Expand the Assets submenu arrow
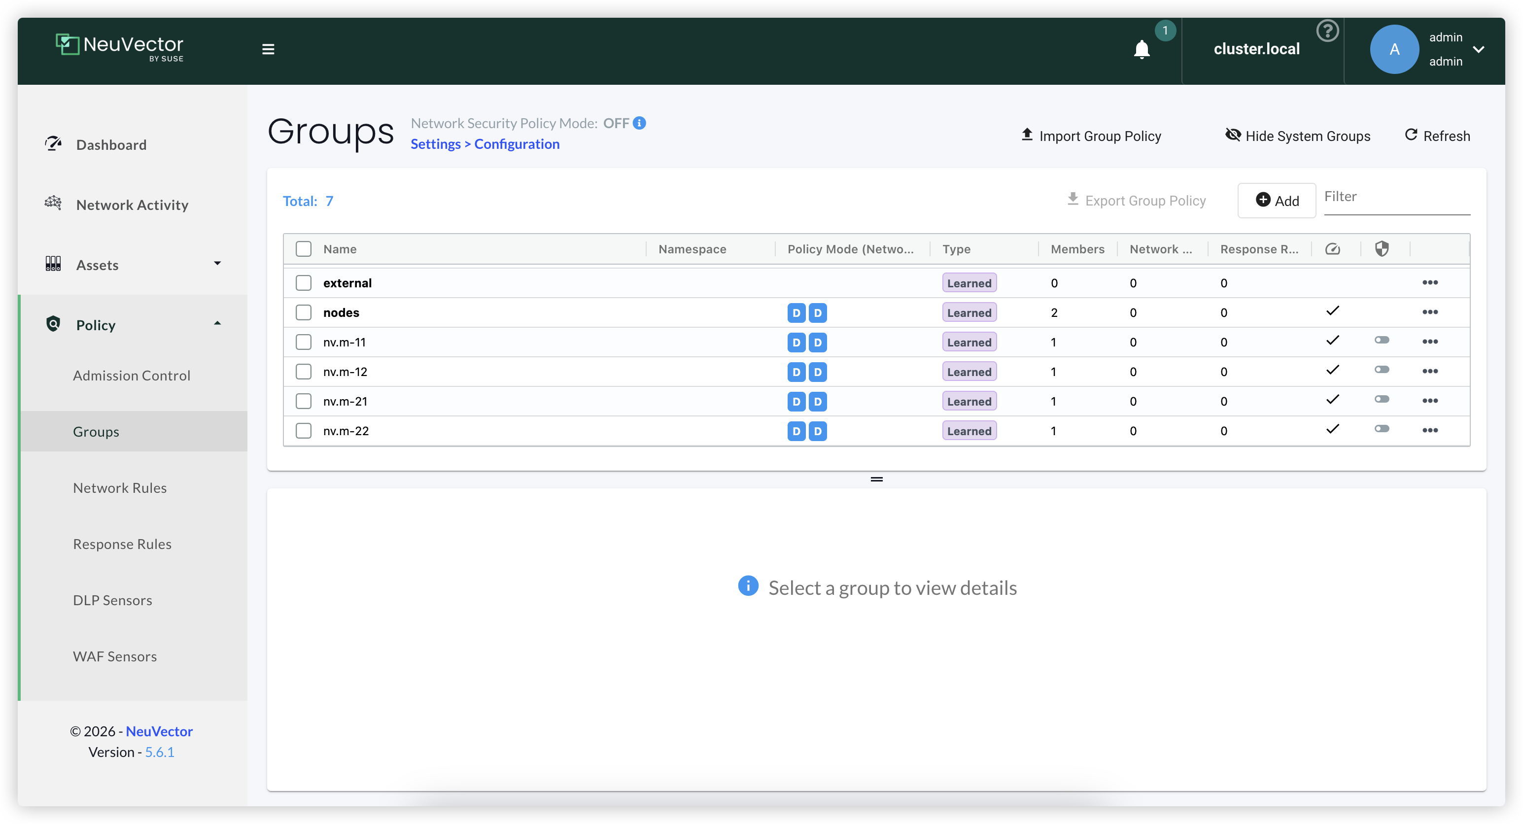 click(217, 264)
